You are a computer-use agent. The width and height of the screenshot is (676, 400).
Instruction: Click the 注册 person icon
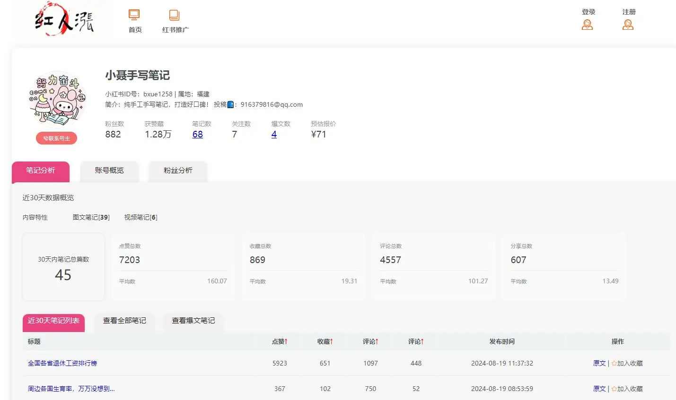628,25
